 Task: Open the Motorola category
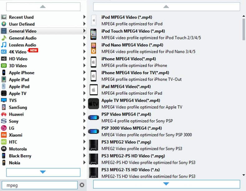pos(43,149)
